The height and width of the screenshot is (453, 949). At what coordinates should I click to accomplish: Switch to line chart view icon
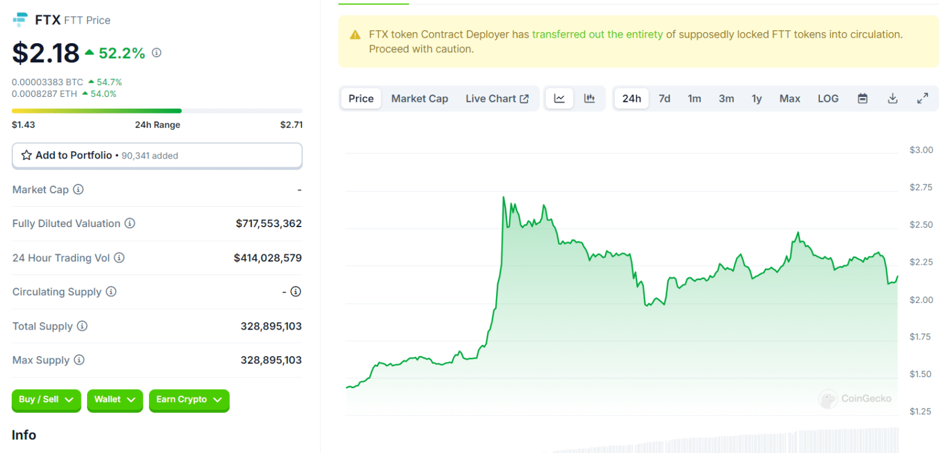click(x=560, y=99)
